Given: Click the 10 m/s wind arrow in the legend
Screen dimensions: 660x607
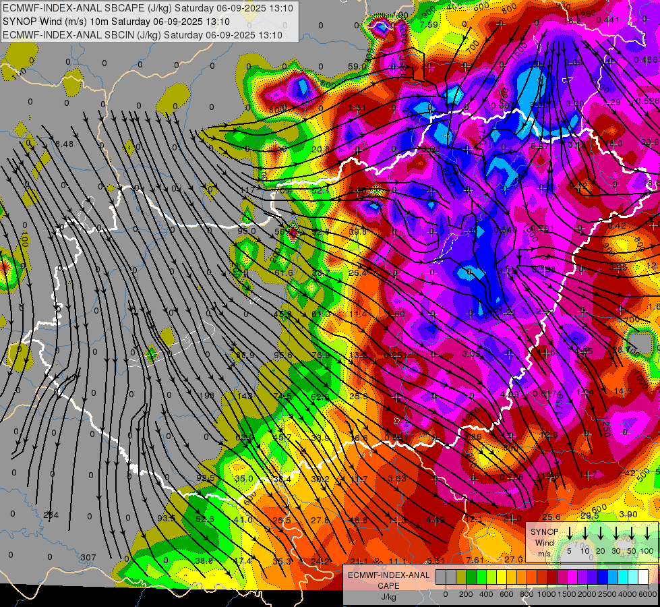Looking at the screenshot, I should tap(585, 533).
